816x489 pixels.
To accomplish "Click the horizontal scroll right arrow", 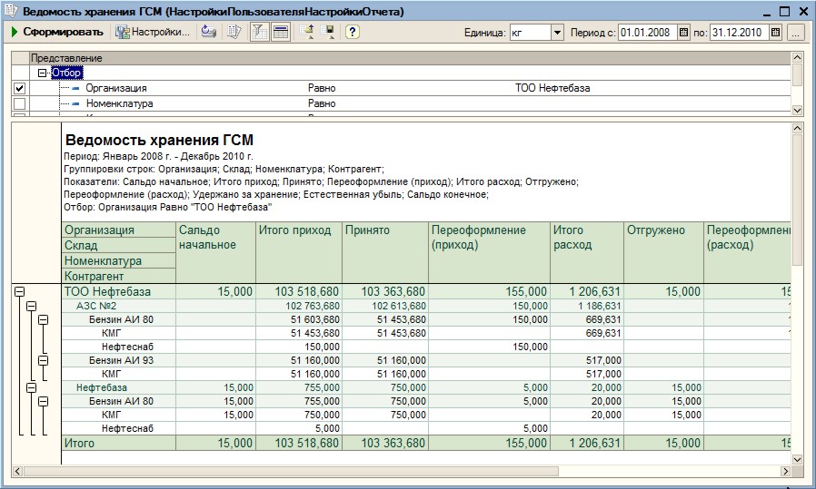I will 785,472.
